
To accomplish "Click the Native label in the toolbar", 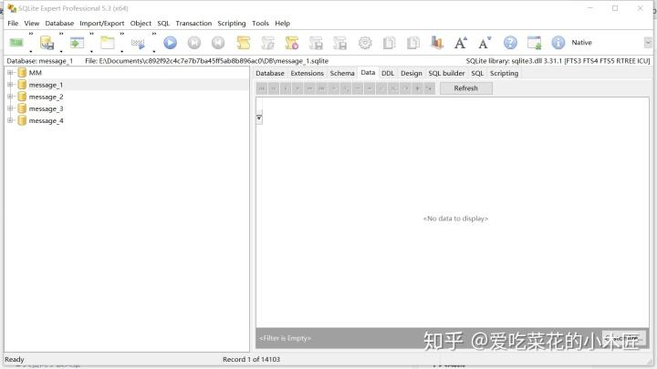I will [x=581, y=43].
